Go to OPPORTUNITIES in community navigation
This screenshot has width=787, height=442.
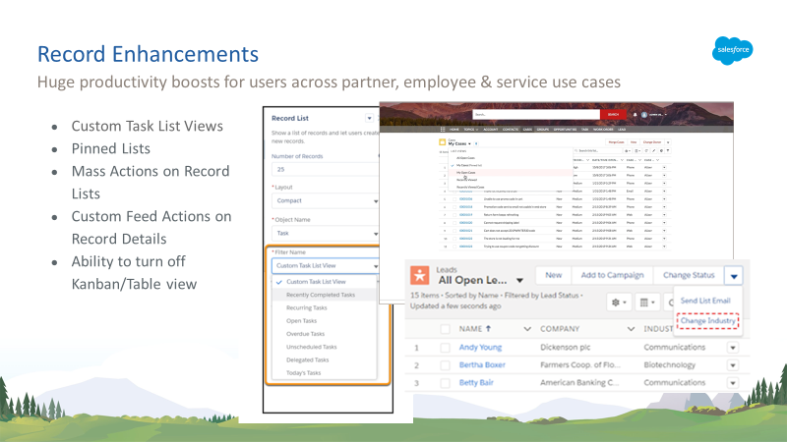point(565,130)
